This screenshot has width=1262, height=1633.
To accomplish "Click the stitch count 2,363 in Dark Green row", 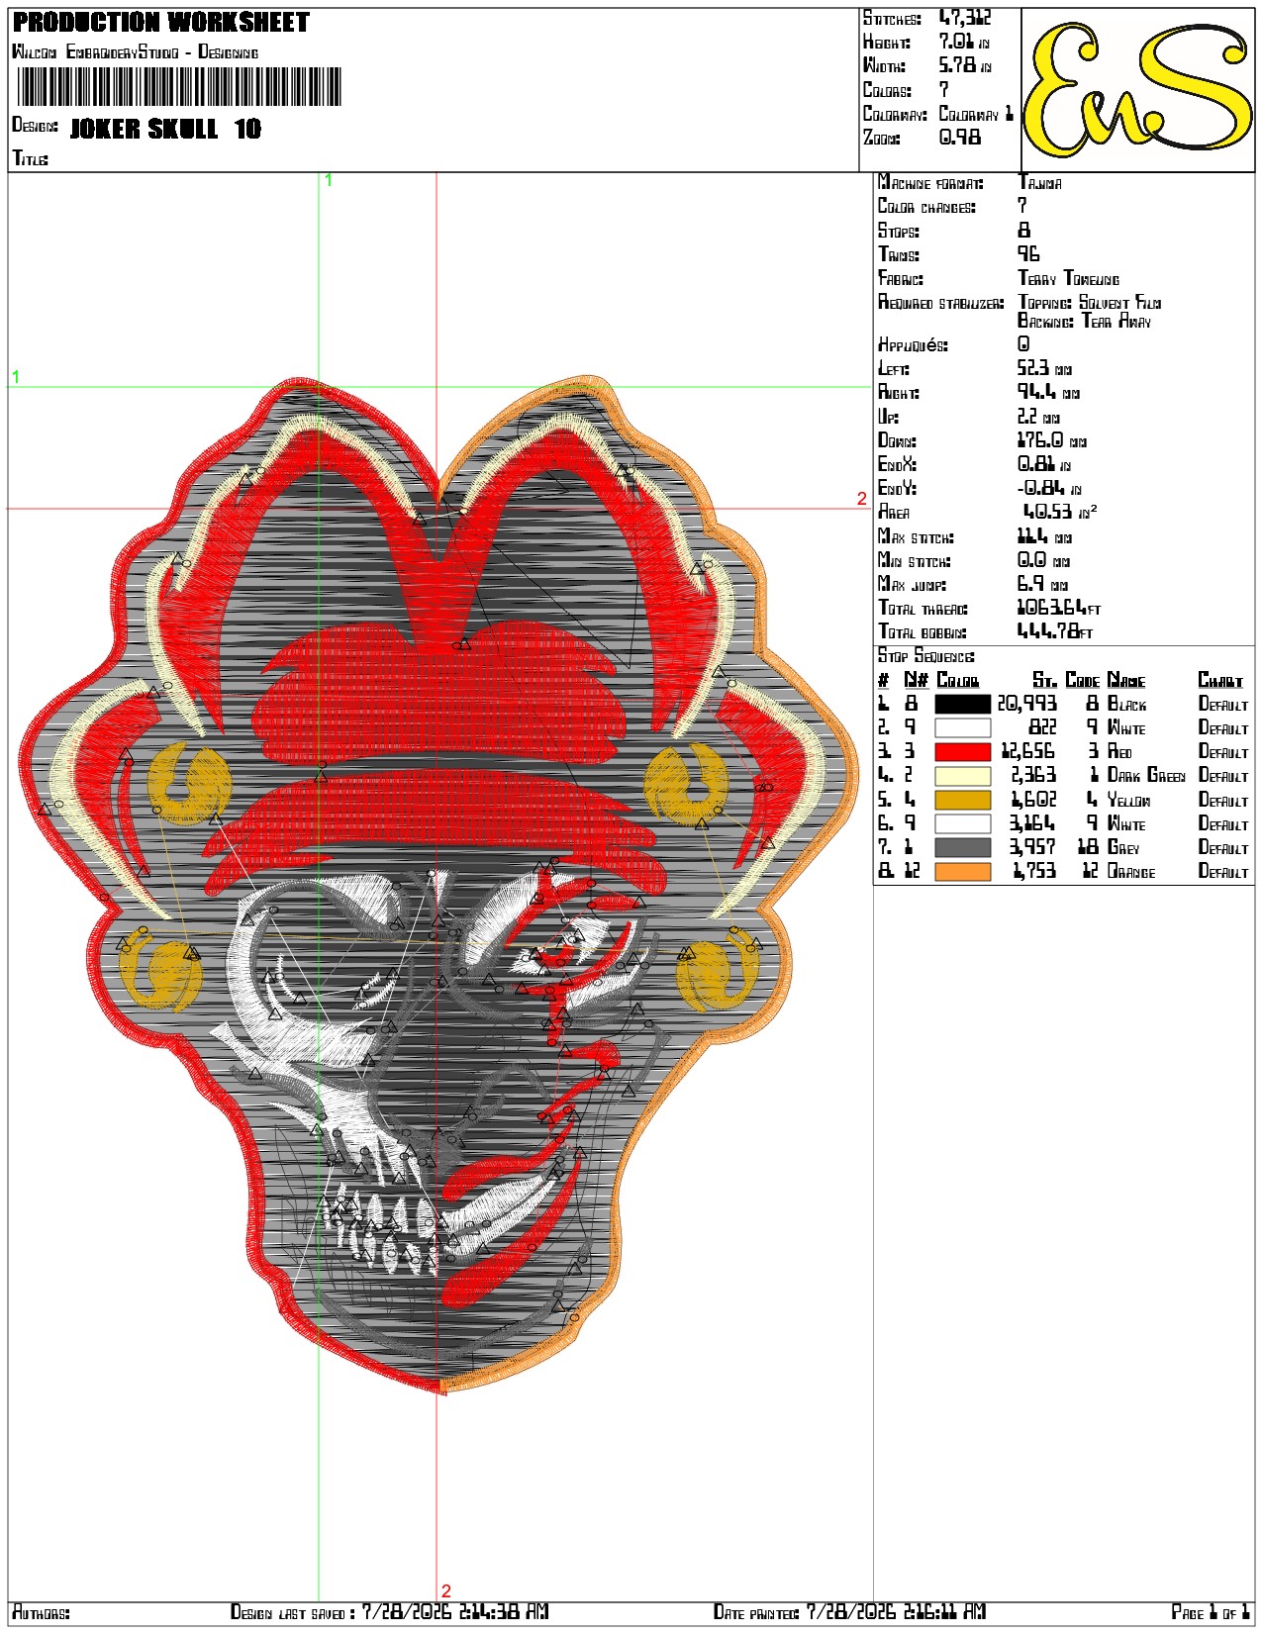I will [1033, 776].
